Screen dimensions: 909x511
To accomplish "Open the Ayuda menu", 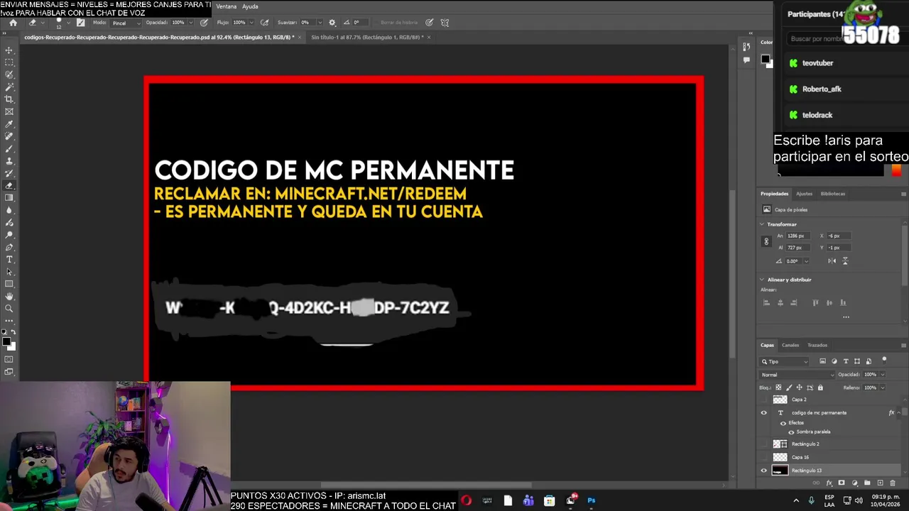I will click(x=250, y=6).
